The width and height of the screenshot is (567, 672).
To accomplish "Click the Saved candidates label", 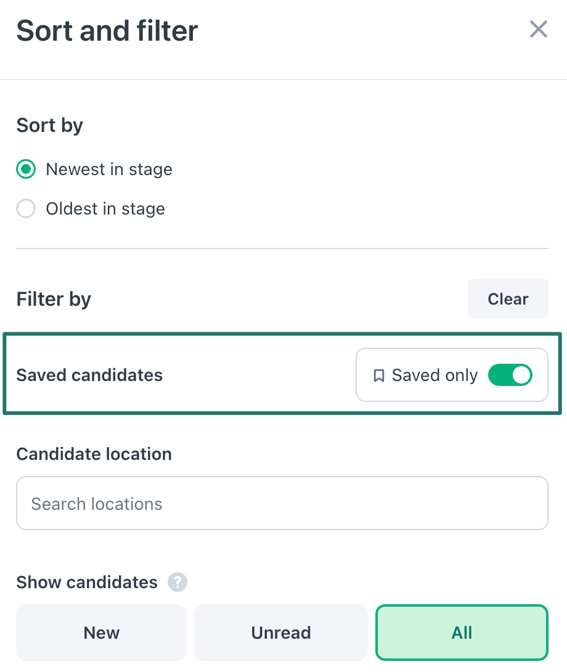I will 89,375.
